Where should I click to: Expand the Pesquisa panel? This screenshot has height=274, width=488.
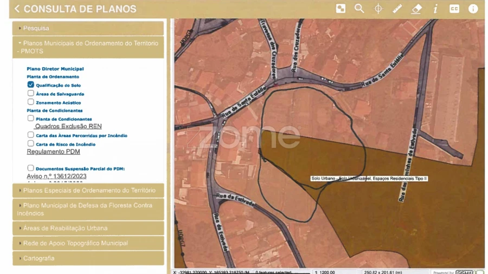pos(88,28)
